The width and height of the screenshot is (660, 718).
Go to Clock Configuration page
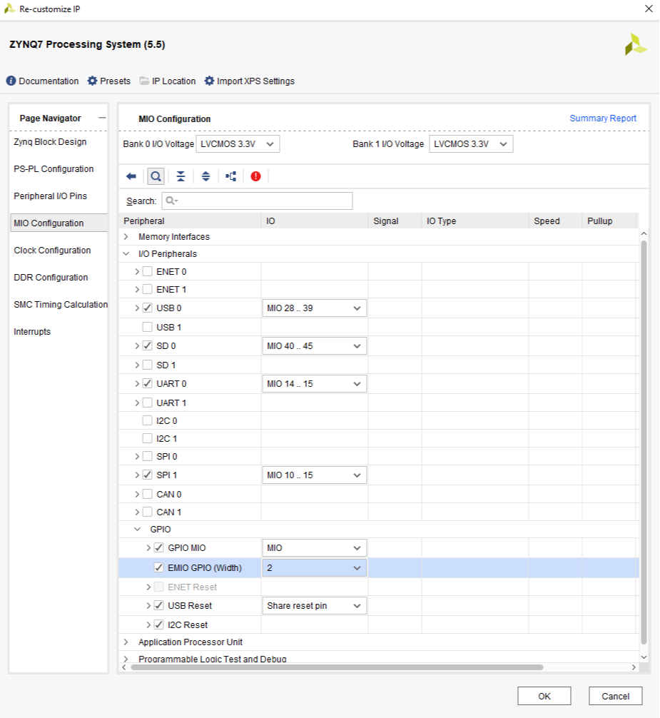pos(52,251)
